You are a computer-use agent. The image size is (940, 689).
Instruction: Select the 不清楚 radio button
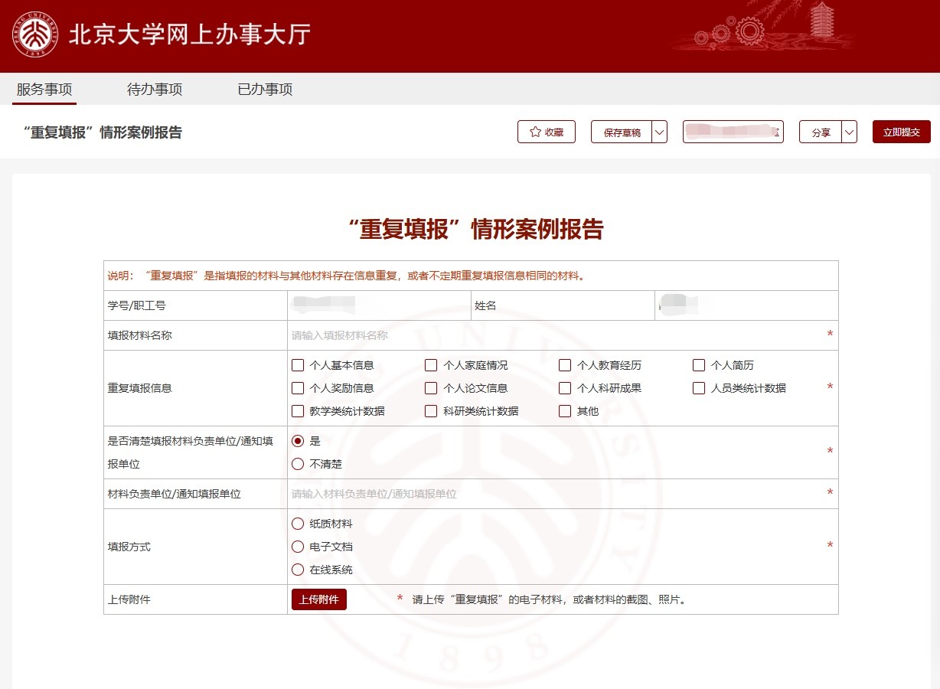coord(299,464)
